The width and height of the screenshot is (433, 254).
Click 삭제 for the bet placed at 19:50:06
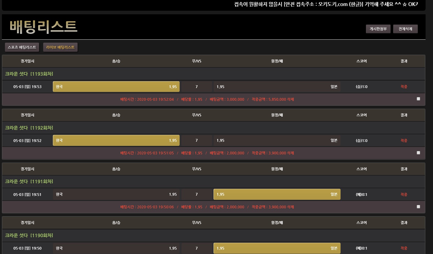[291, 207]
